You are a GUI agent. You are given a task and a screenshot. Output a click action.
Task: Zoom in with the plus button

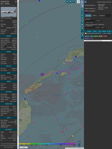(x=79, y=142)
